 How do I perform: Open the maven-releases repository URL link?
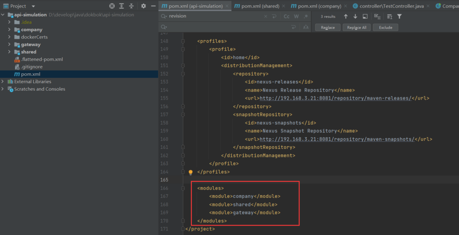[336, 98]
